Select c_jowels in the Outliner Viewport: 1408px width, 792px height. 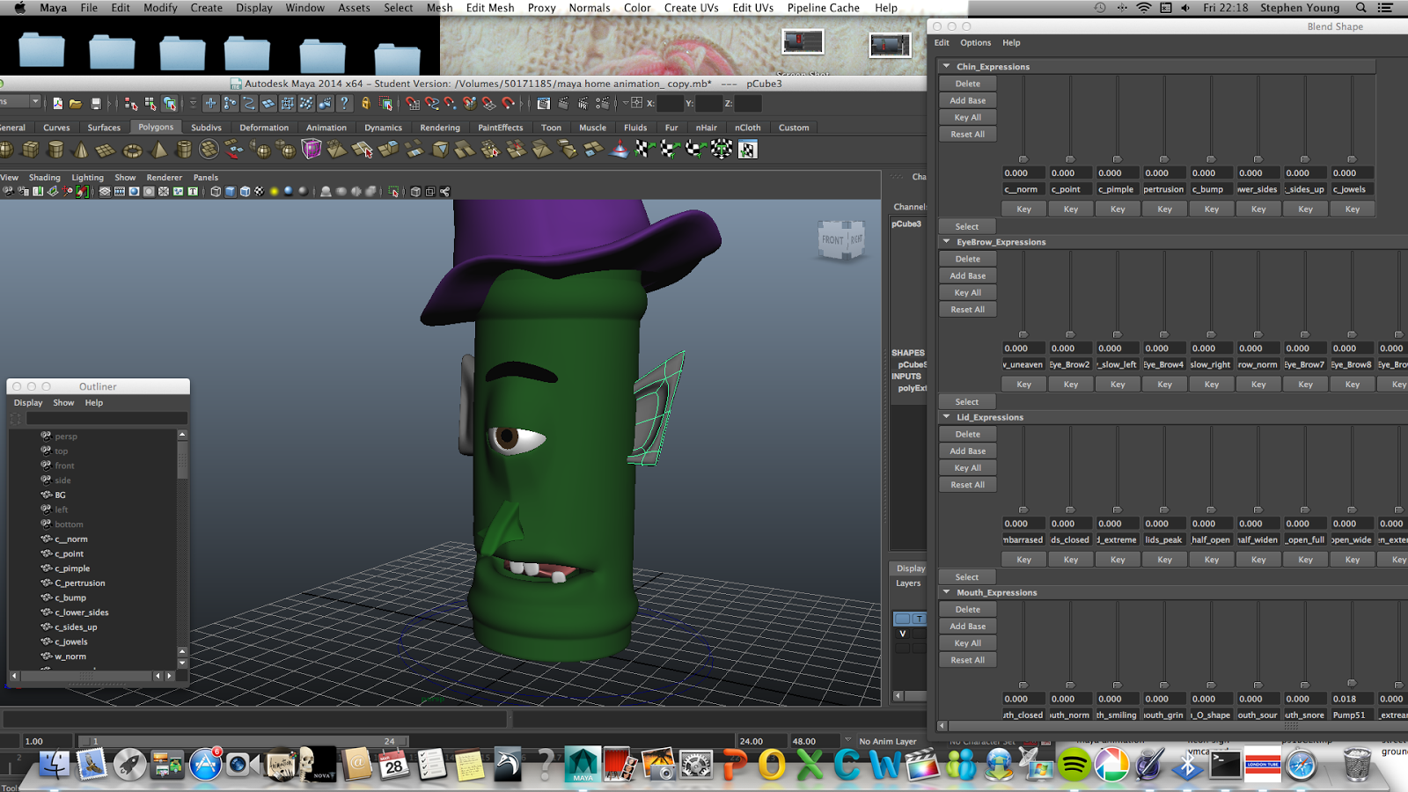[x=71, y=642]
